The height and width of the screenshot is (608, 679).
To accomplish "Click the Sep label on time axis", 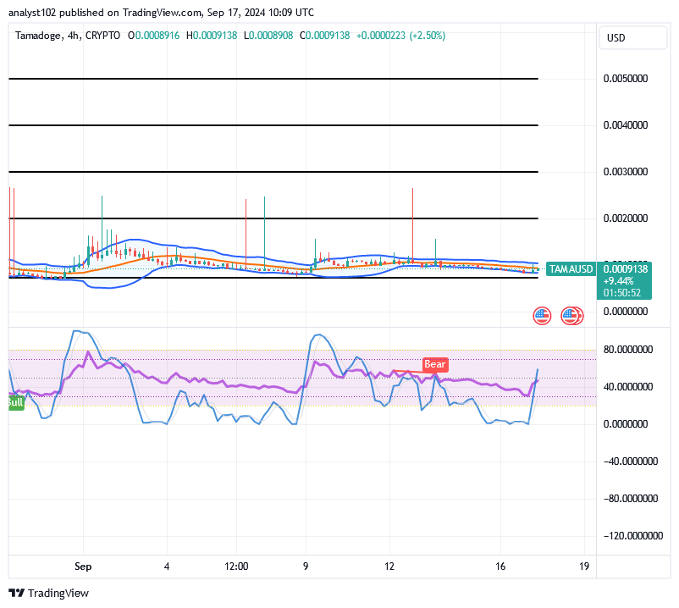I will pyautogui.click(x=83, y=567).
